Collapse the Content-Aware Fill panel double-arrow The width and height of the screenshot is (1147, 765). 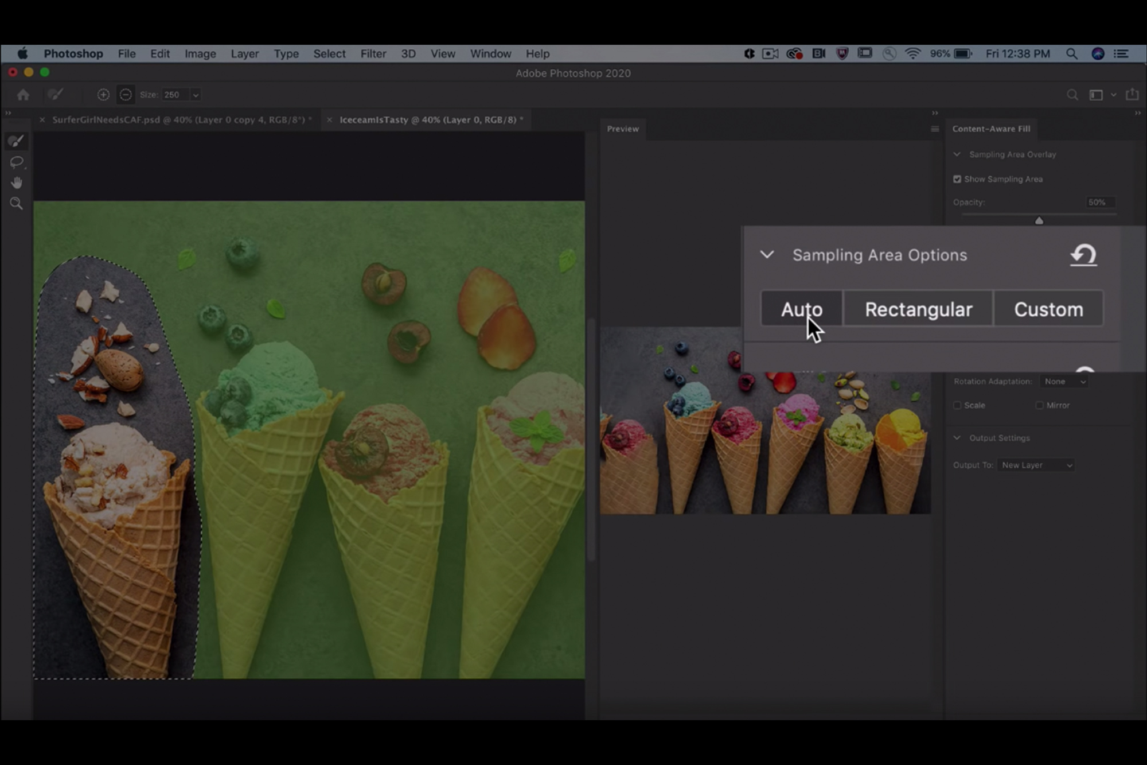click(1138, 114)
